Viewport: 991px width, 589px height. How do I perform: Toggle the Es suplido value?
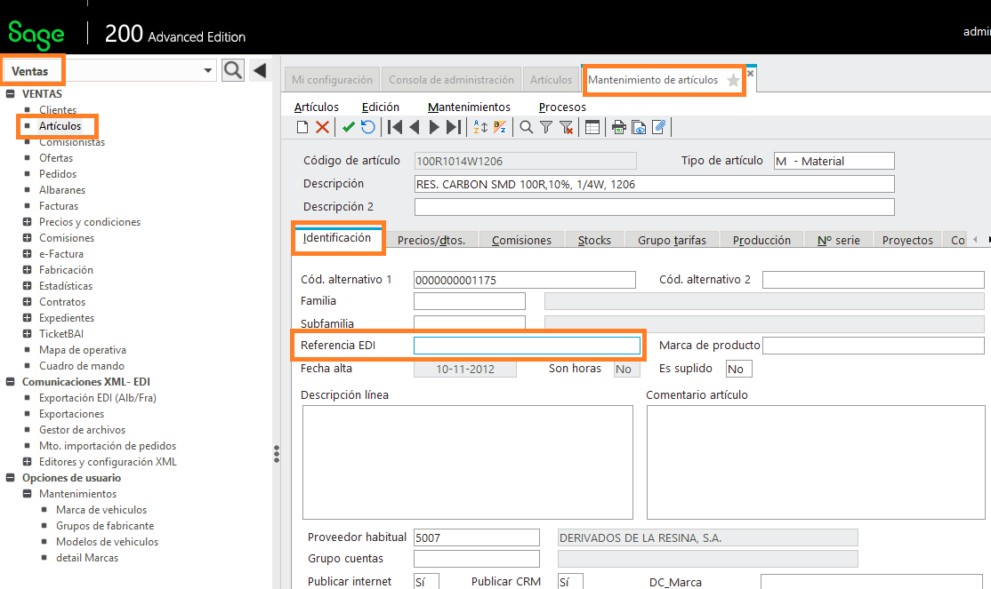point(739,370)
